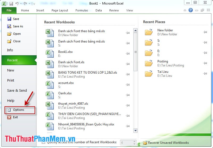Open the Review tab
213x148 pixels.
pos(114,10)
